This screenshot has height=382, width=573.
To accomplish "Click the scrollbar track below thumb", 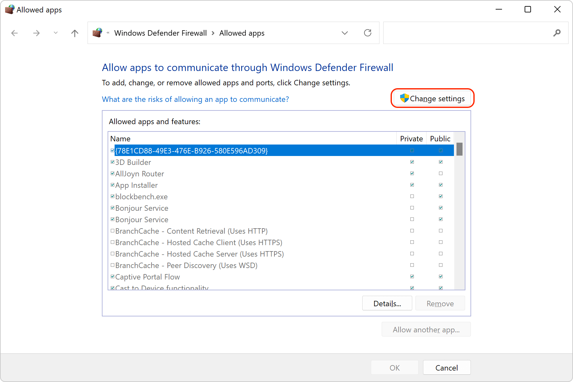I will tap(459, 223).
